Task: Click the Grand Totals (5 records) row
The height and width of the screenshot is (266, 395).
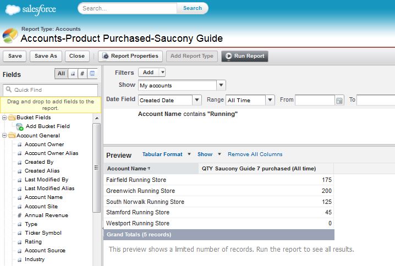Action: tap(218, 235)
